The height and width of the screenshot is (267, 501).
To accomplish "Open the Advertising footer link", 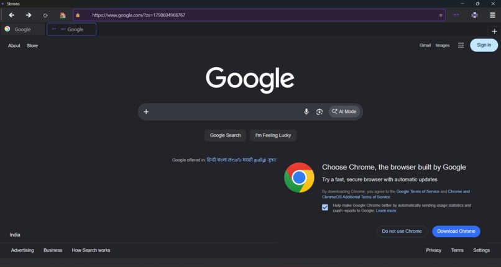I will (22, 250).
